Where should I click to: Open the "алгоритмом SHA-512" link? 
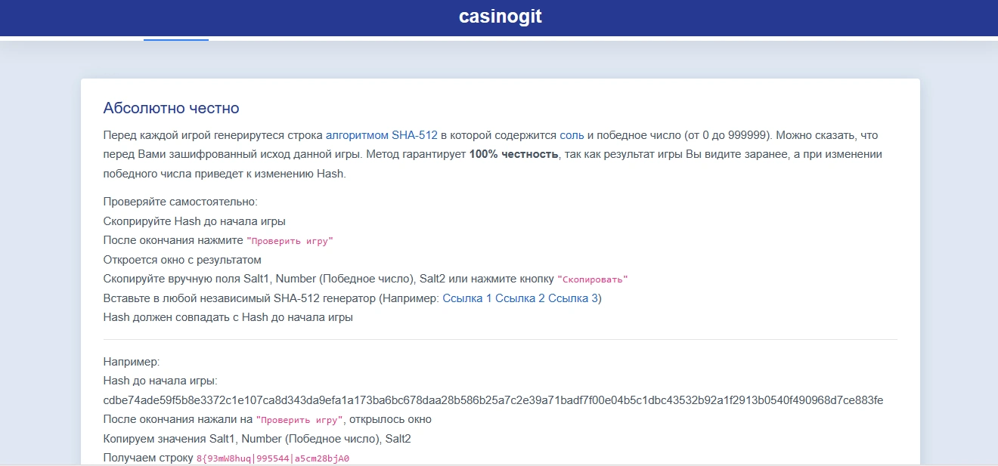381,136
